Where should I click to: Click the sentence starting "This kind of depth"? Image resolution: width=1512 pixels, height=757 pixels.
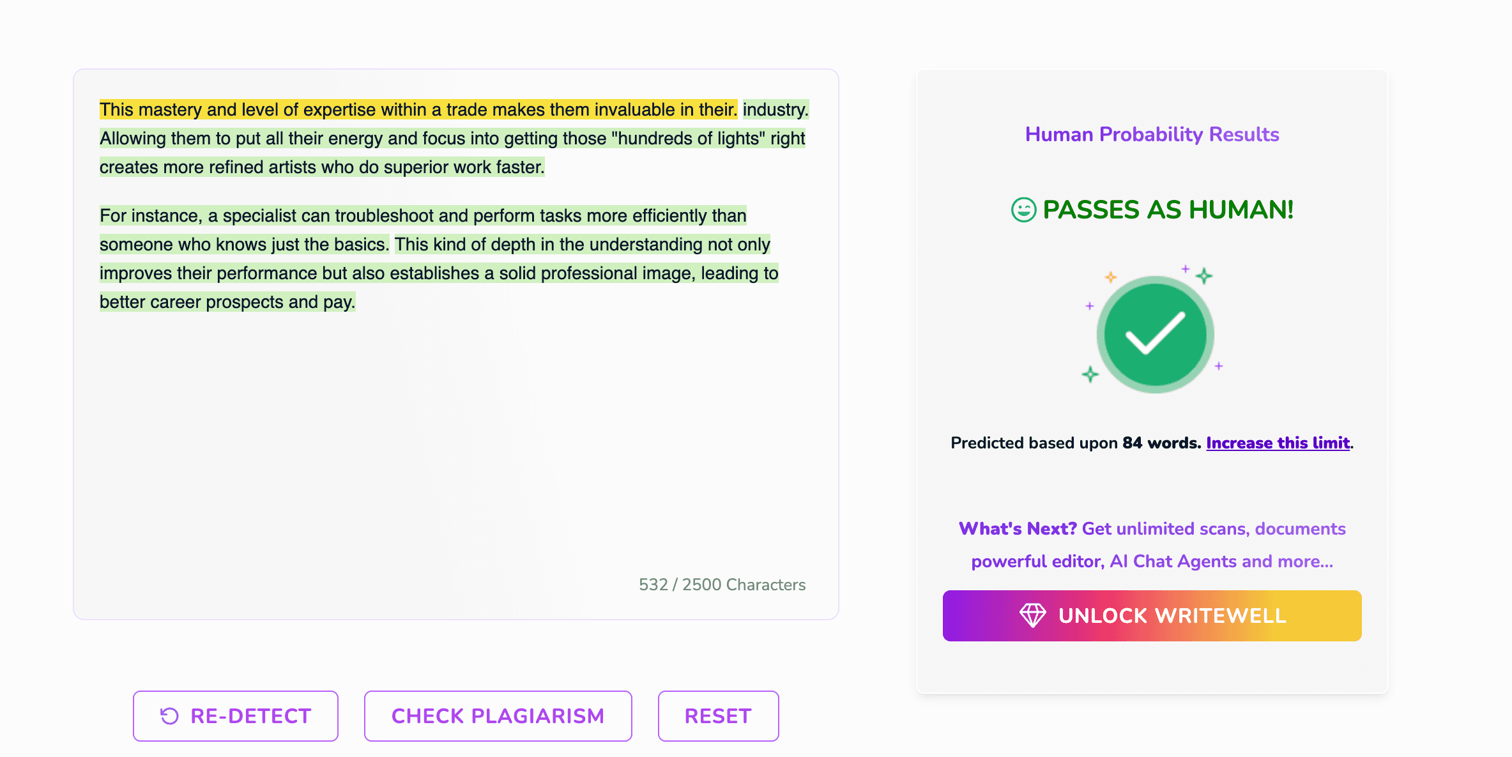point(581,245)
